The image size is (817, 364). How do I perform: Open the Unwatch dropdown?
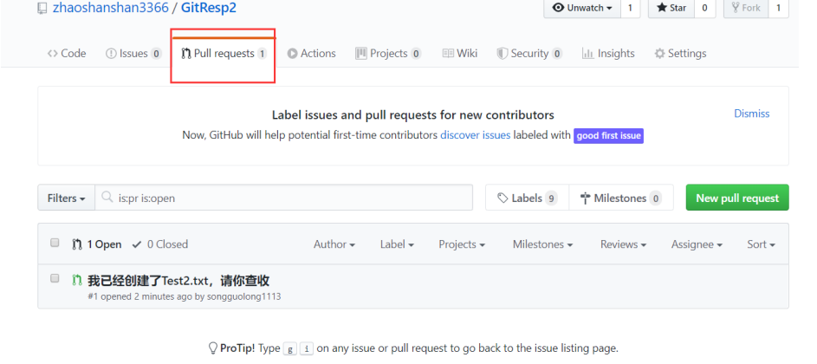581,8
